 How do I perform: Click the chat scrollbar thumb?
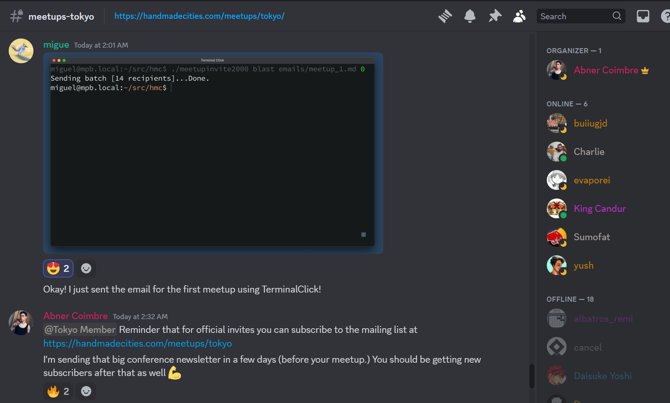point(532,376)
